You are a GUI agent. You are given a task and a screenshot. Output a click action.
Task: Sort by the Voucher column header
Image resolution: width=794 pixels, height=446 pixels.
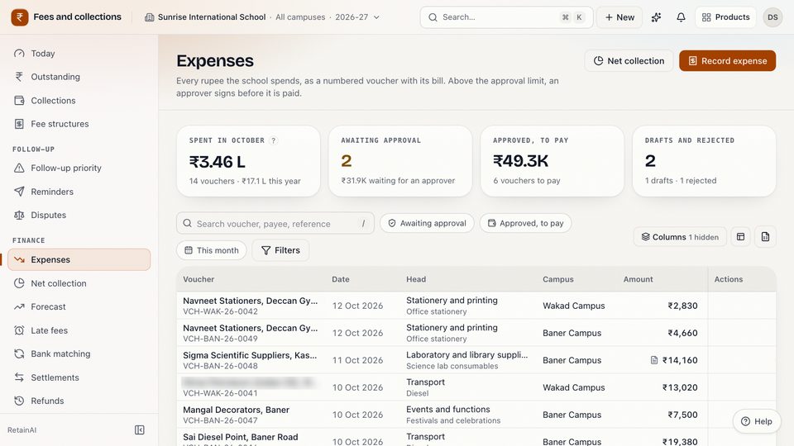pyautogui.click(x=198, y=279)
